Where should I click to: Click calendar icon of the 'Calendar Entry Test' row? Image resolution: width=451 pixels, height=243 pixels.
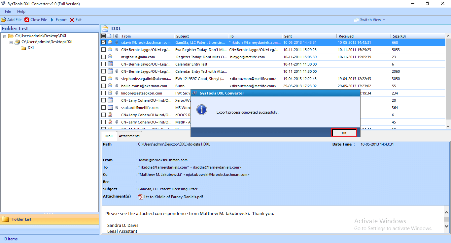[x=110, y=64]
